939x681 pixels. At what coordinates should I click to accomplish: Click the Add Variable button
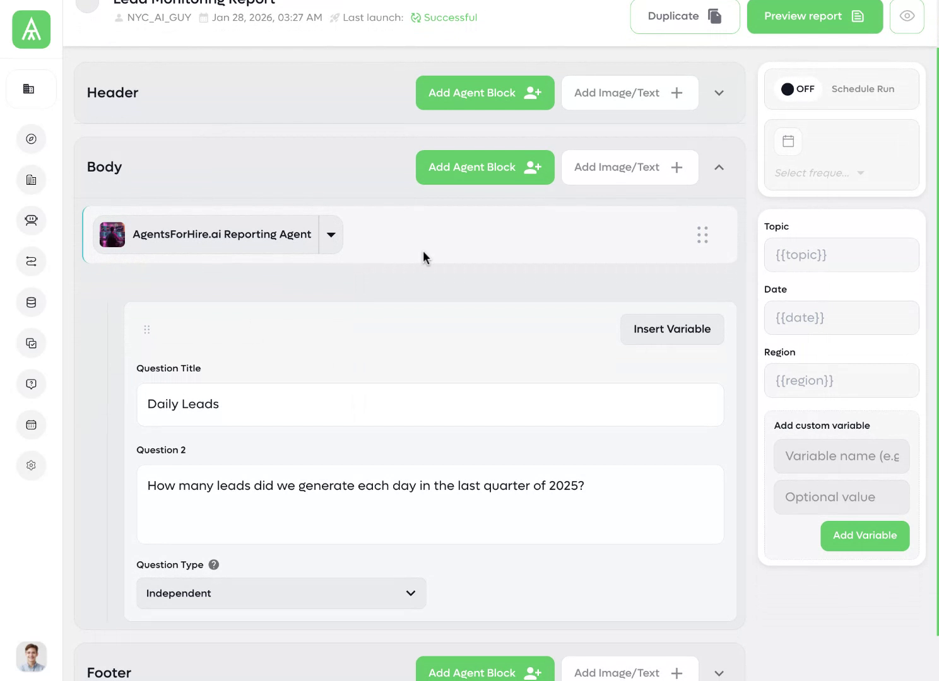(865, 535)
